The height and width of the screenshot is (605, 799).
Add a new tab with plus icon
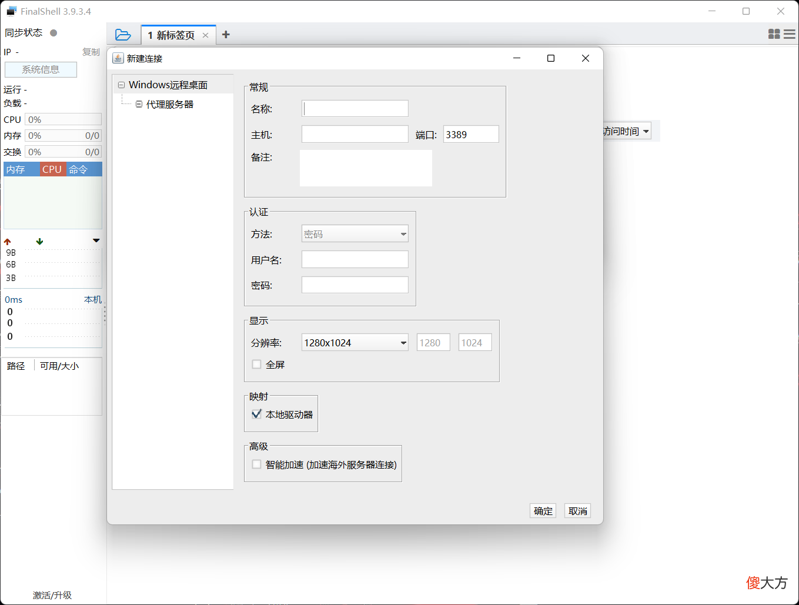[x=226, y=35]
